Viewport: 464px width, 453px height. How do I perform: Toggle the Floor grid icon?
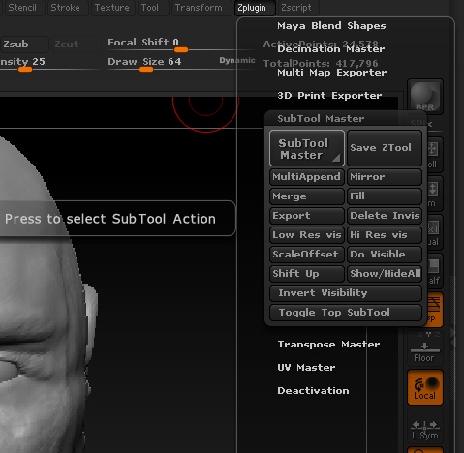tap(424, 348)
